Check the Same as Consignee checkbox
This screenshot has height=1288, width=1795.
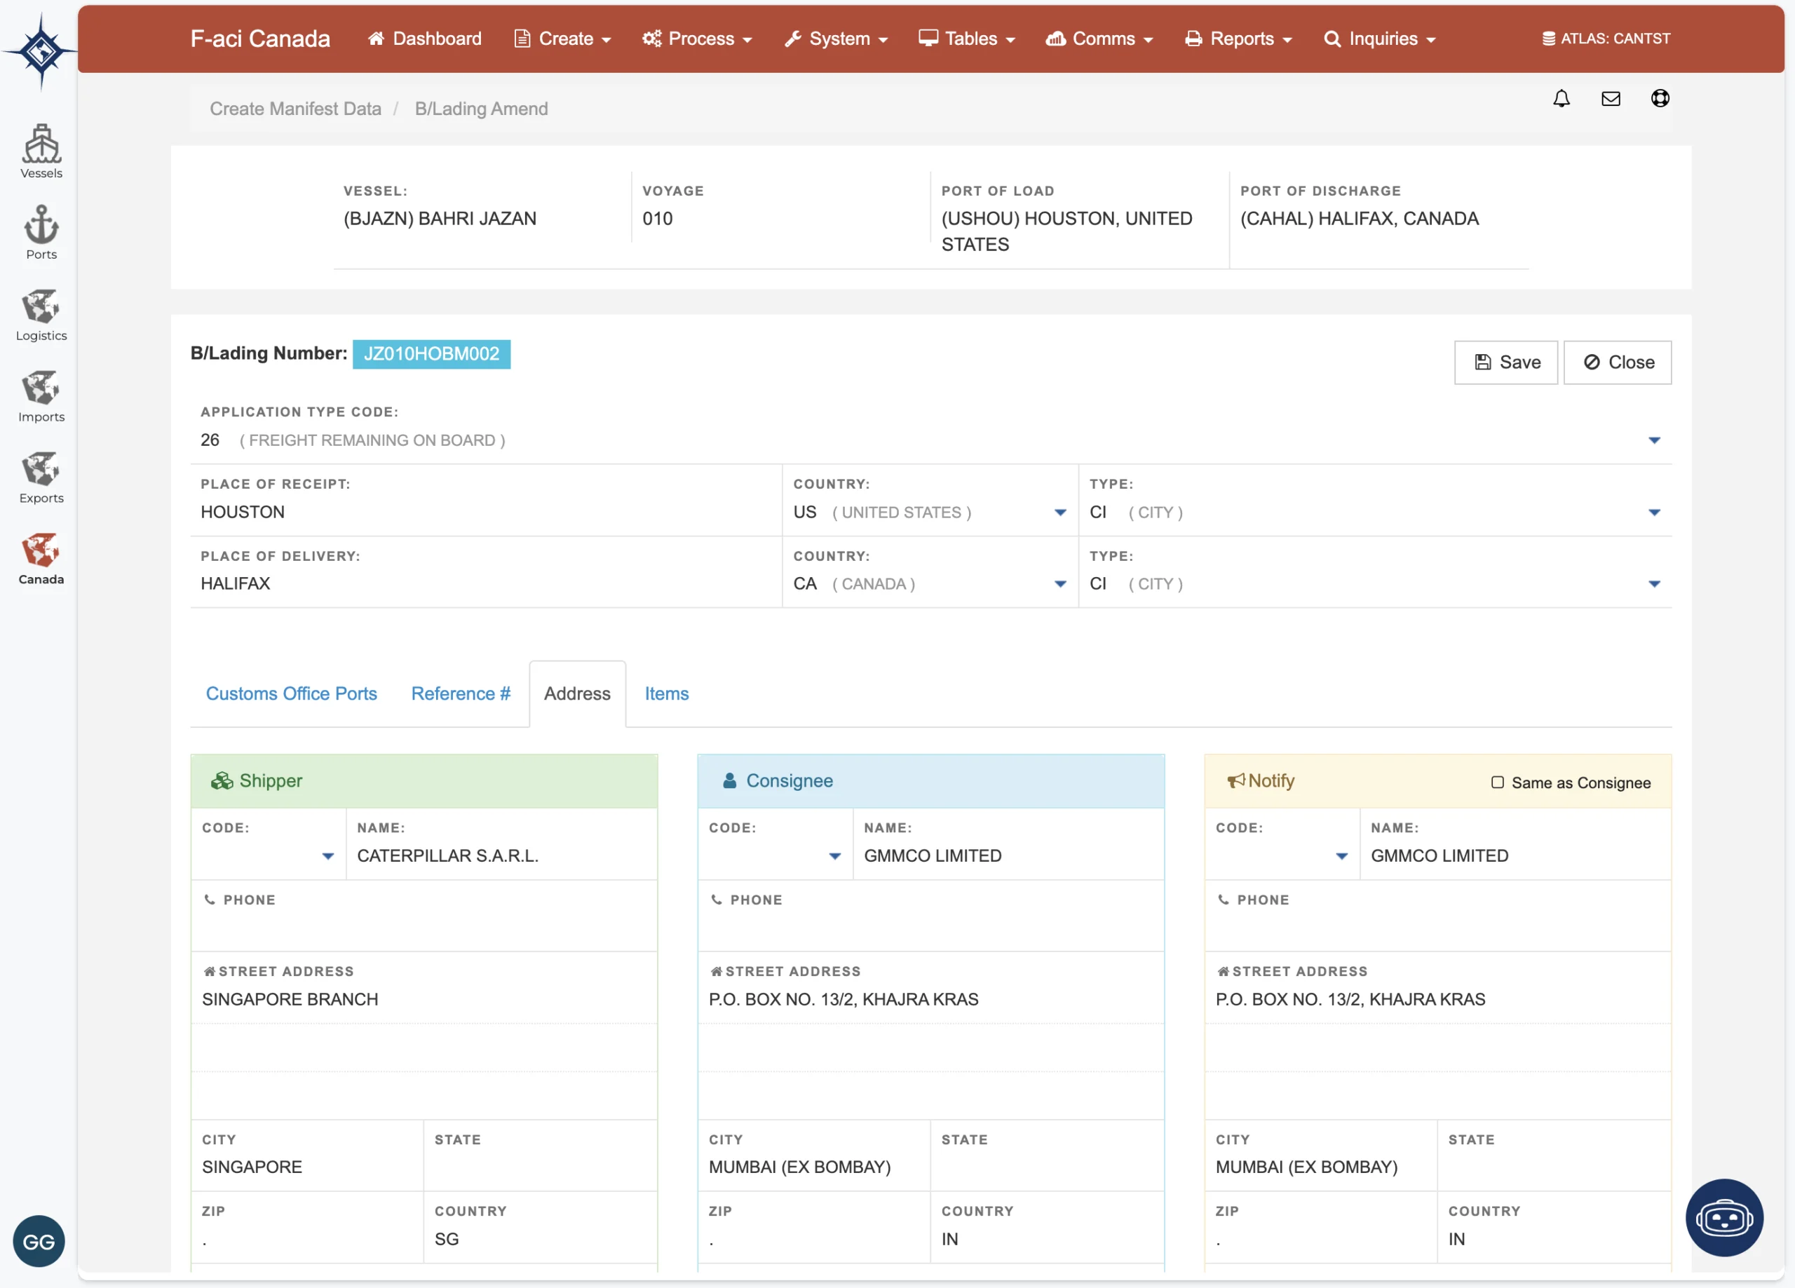(x=1498, y=782)
